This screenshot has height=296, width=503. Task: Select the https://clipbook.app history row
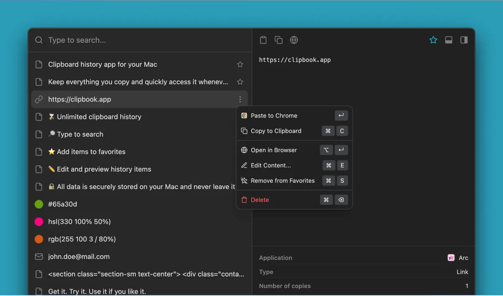coord(140,100)
